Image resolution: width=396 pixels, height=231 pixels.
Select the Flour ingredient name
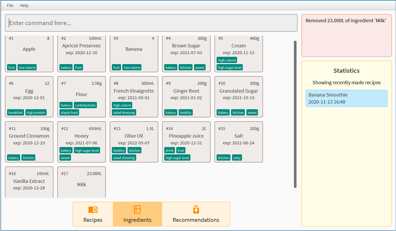81,94
